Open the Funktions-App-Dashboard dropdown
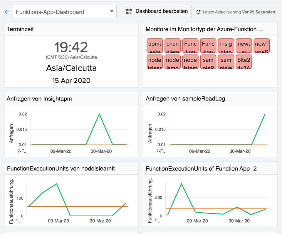Image resolution: width=282 pixels, height=234 pixels. click(112, 11)
